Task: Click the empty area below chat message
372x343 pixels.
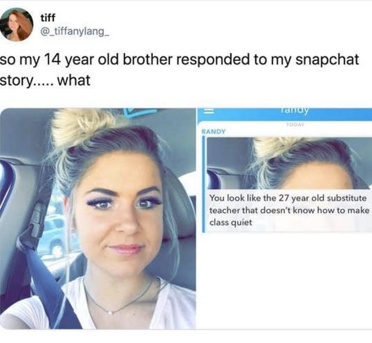Action: point(285,280)
